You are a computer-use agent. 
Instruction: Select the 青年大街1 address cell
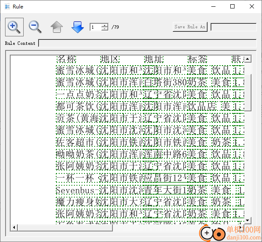(165, 190)
